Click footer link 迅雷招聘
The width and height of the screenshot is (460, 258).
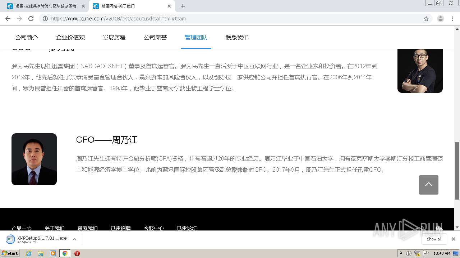[121, 228]
